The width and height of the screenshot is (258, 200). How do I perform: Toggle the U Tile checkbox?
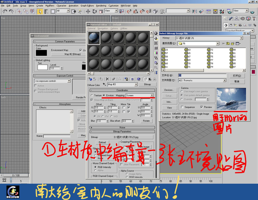(x=129, y=108)
